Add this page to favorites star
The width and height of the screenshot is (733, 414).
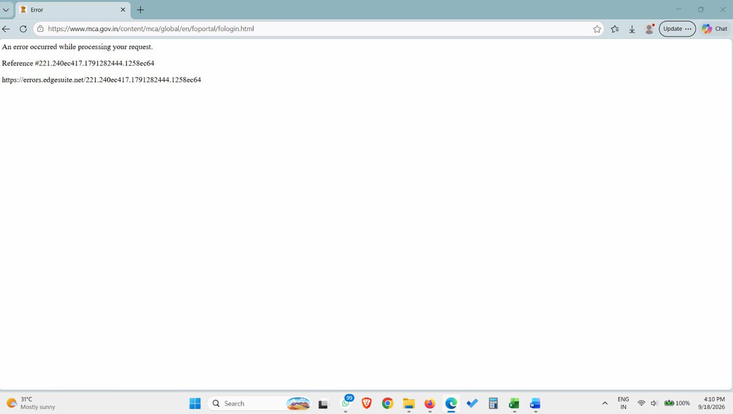597,29
